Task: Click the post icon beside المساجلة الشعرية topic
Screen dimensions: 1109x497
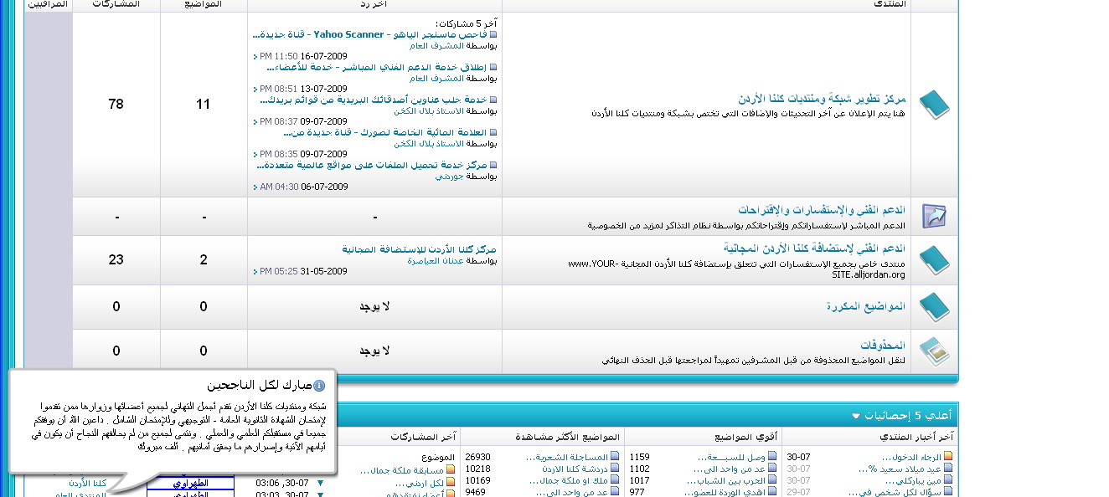Action: point(615,457)
